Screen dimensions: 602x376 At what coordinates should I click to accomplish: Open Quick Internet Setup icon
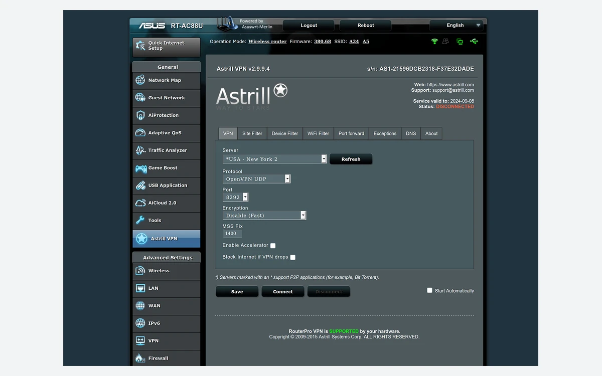pos(140,46)
